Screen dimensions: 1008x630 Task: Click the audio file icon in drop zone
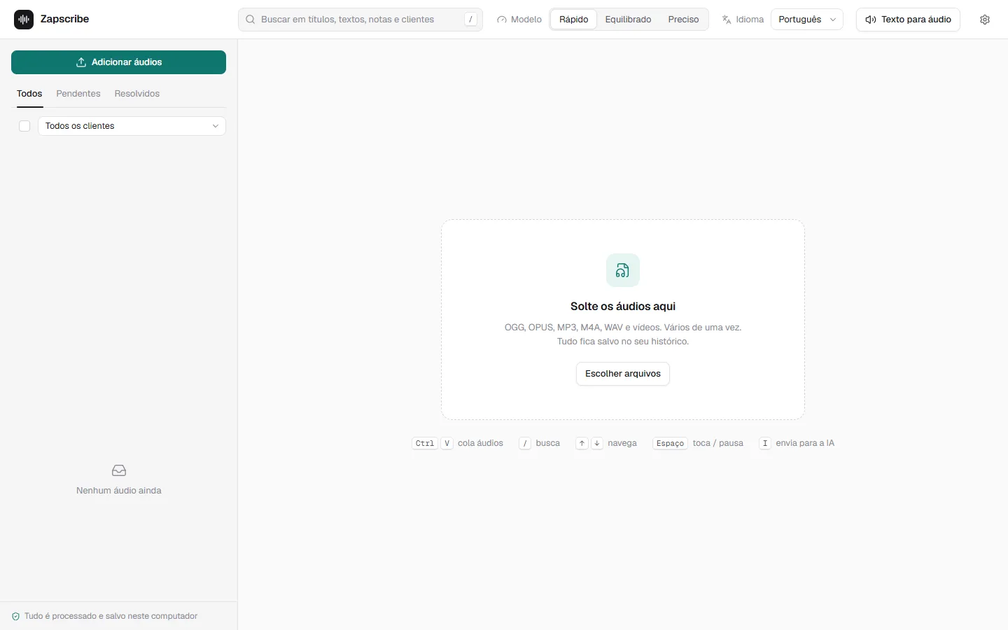coord(623,270)
